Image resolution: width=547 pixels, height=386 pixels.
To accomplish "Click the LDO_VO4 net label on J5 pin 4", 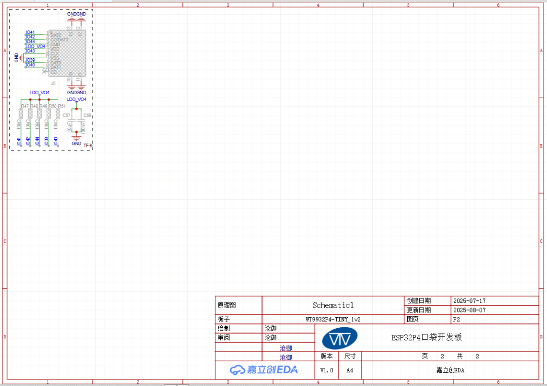I will pos(35,47).
